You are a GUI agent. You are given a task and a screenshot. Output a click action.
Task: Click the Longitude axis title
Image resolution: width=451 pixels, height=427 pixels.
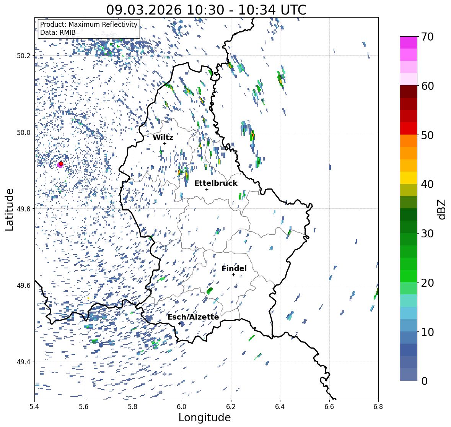tap(205, 417)
